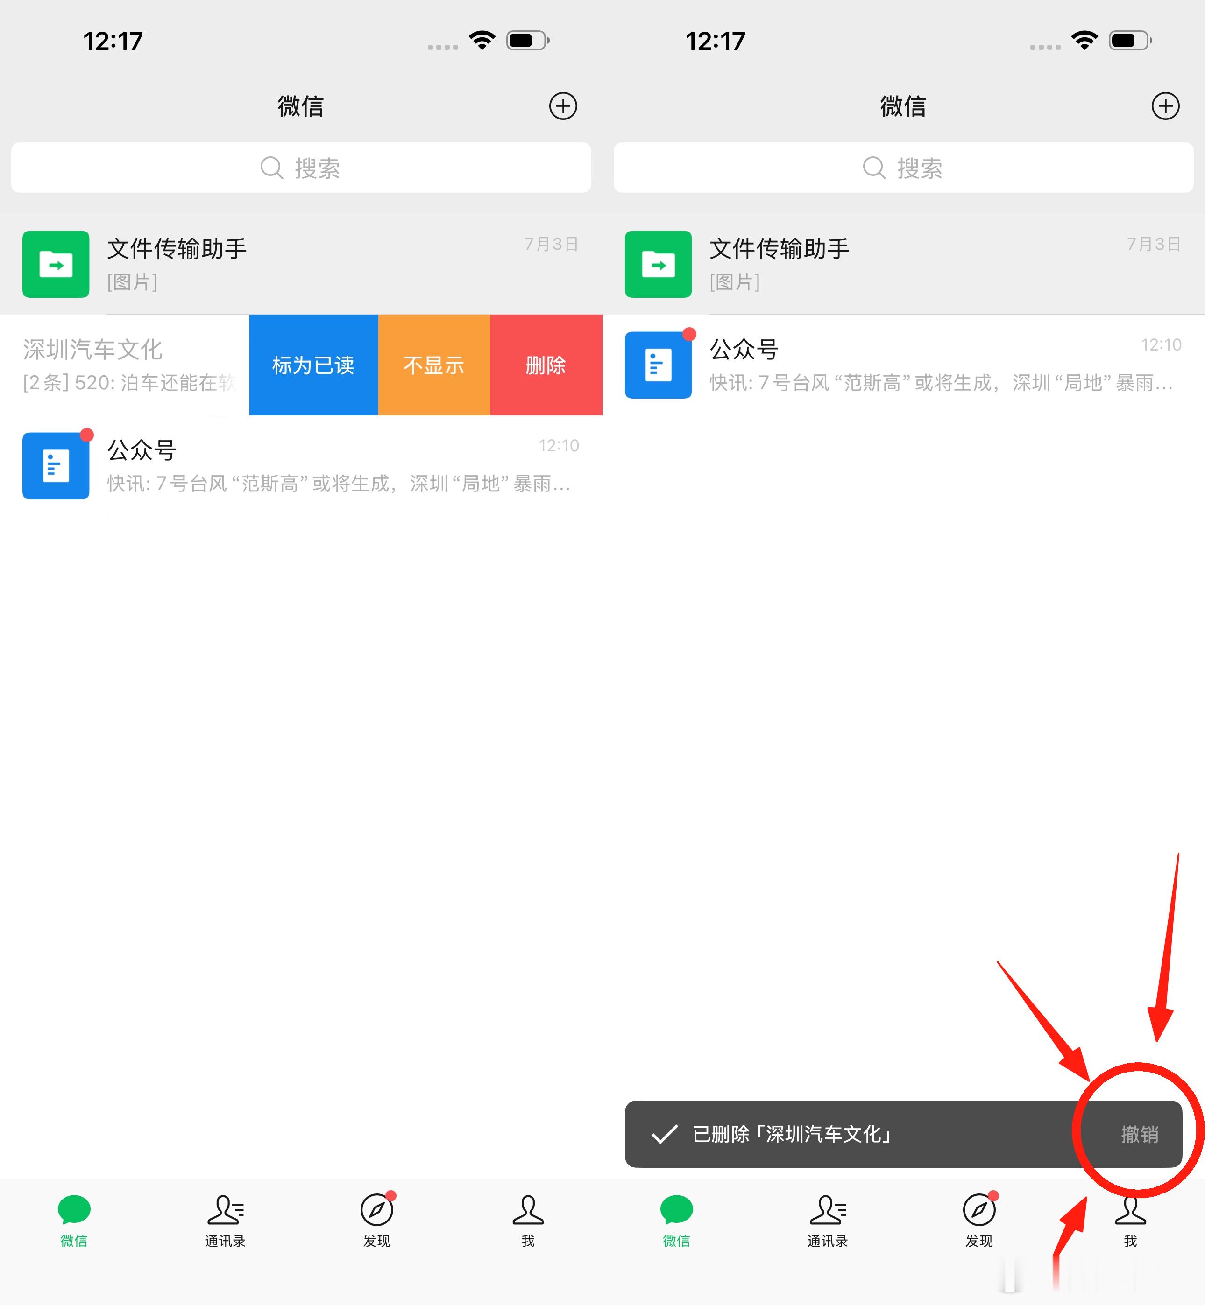The image size is (1205, 1305).
Task: Tap 微信 header title in right phone
Action: click(903, 106)
